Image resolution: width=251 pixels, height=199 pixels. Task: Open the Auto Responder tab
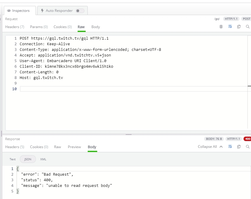pos(63,11)
